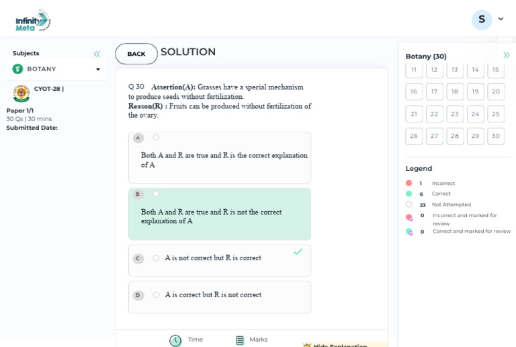
Task: Click the red Incorrect legend dot
Action: [408, 183]
